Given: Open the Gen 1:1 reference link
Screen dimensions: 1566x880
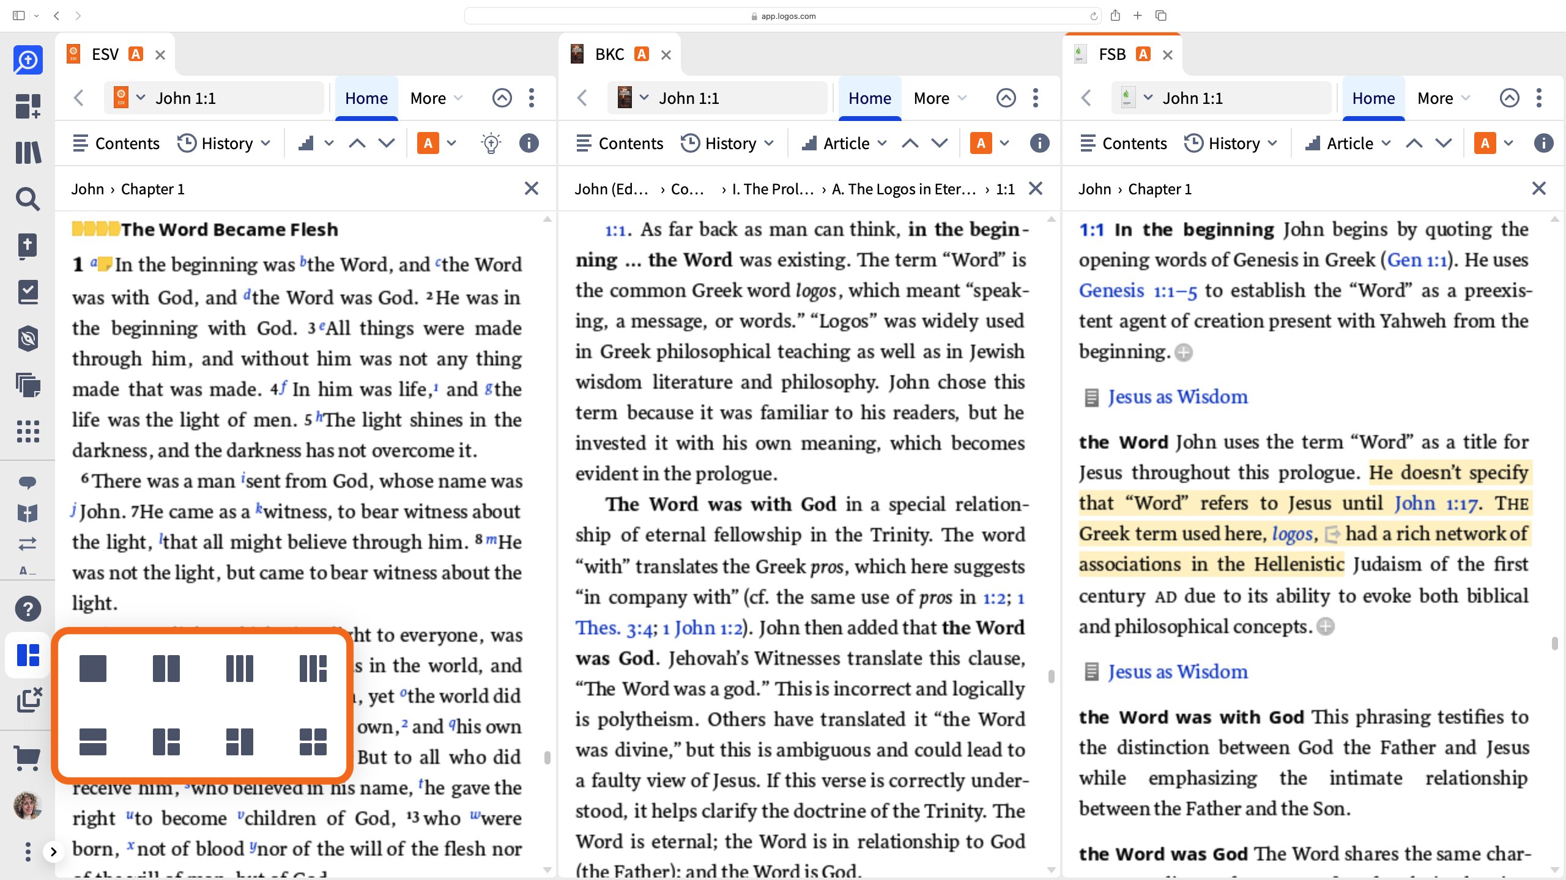Looking at the screenshot, I should (1417, 260).
